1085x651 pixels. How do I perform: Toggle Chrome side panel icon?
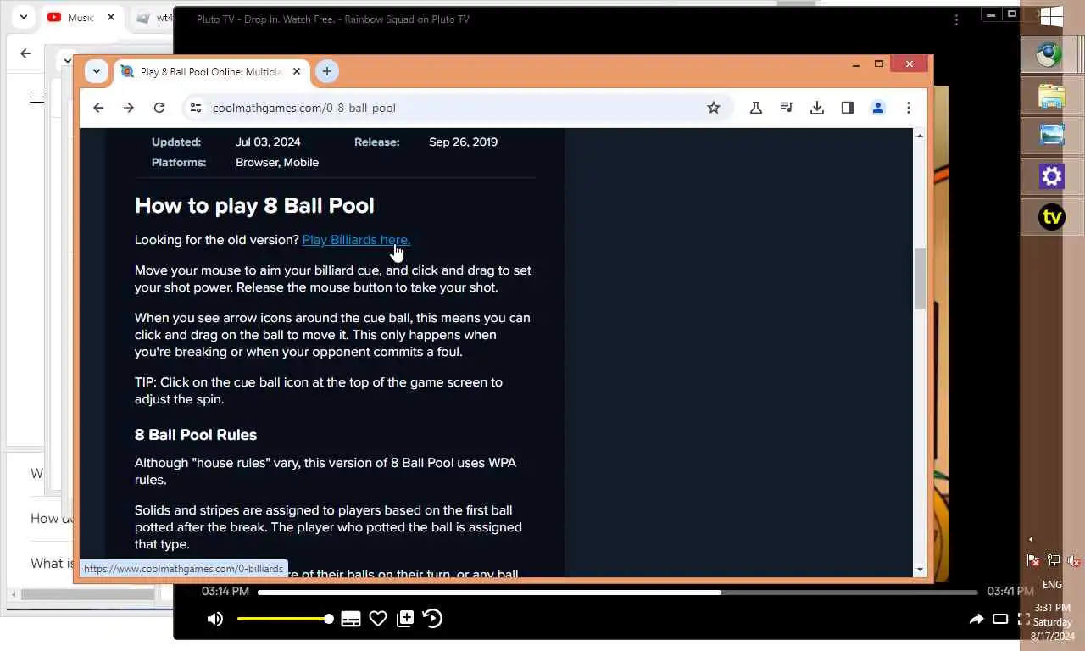tap(848, 108)
